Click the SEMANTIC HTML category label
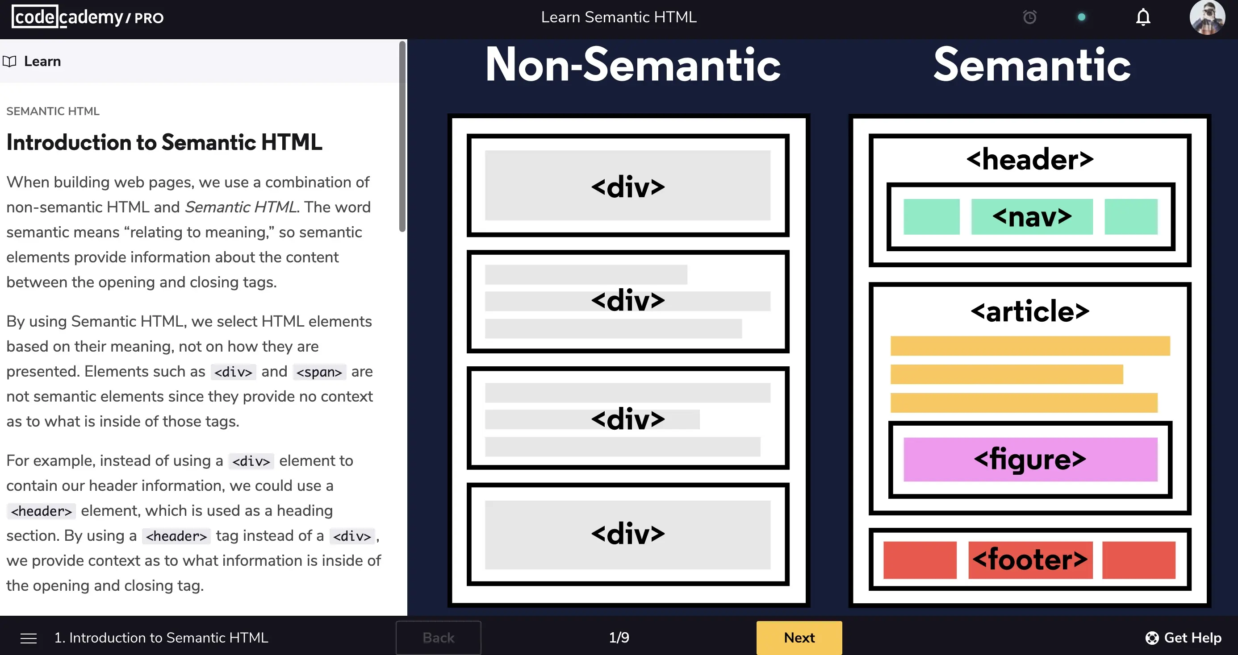Screen dimensions: 1238x655 [53, 112]
